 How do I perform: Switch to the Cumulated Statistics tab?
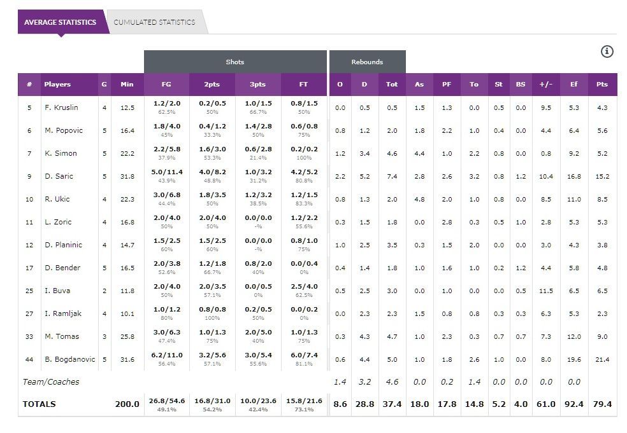point(154,22)
